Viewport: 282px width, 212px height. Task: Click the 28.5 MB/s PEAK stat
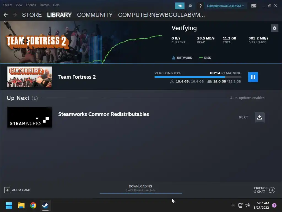(206, 40)
